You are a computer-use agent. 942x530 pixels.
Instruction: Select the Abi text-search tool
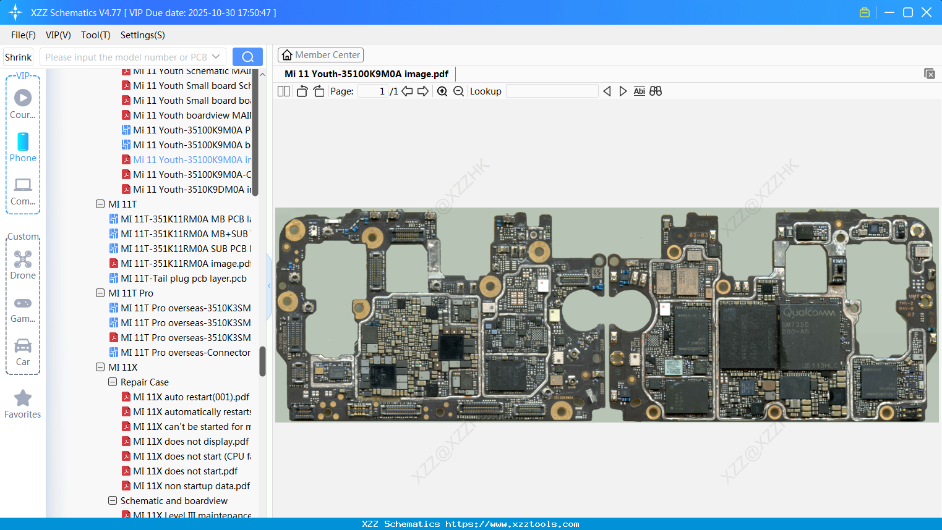[639, 91]
